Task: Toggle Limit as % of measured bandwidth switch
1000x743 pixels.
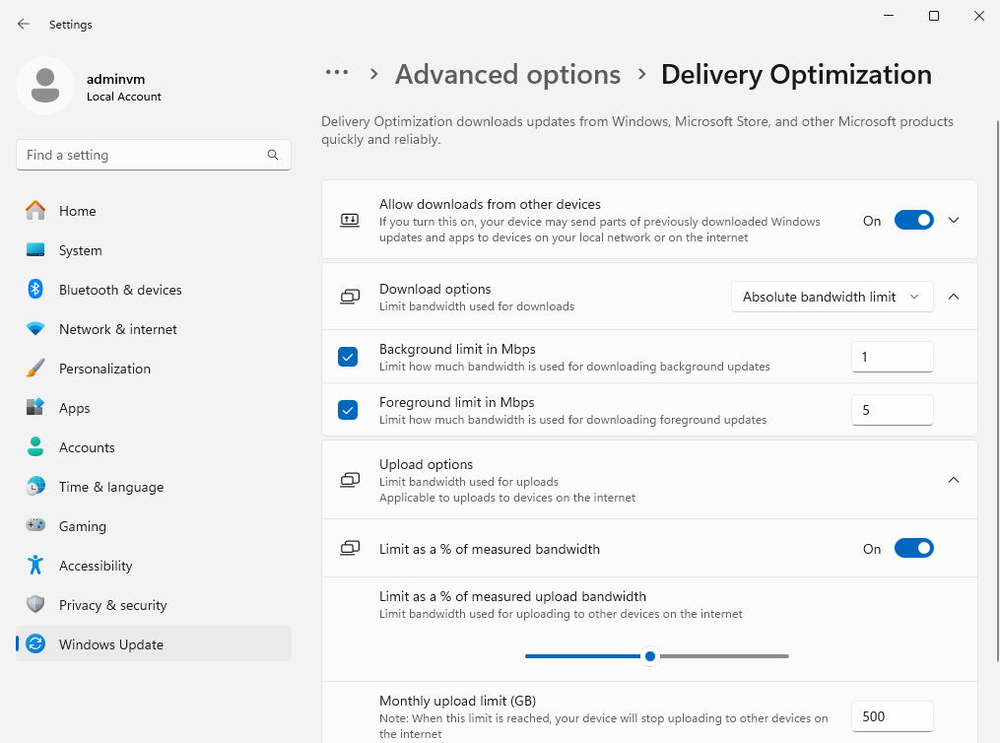Action: pyautogui.click(x=914, y=549)
